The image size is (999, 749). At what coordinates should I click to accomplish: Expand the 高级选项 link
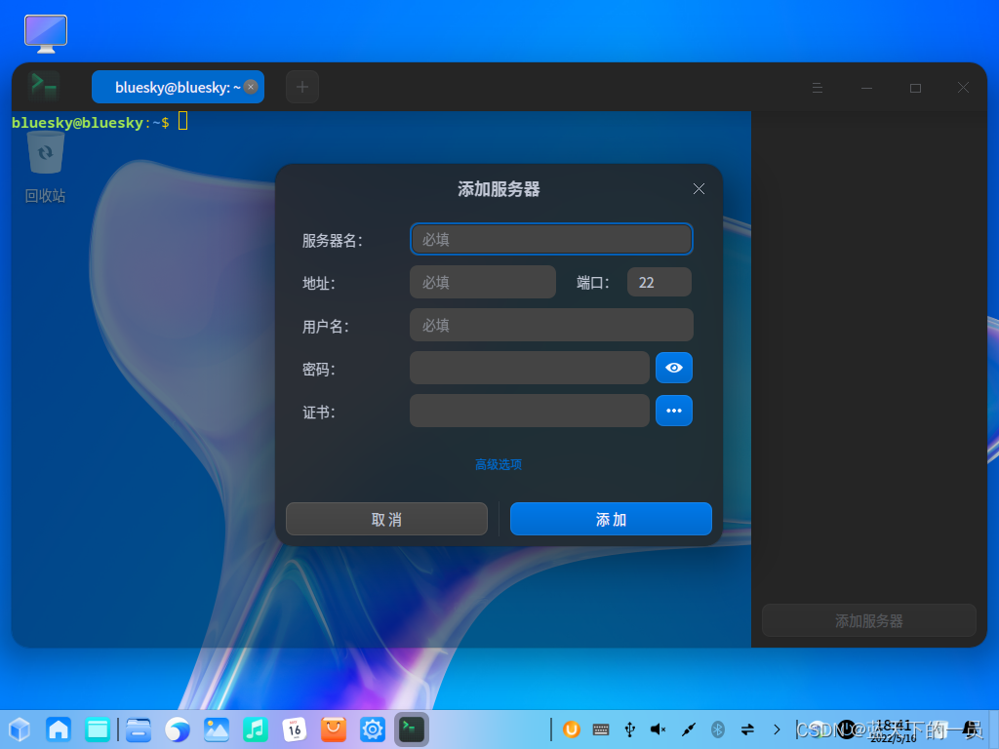click(499, 464)
